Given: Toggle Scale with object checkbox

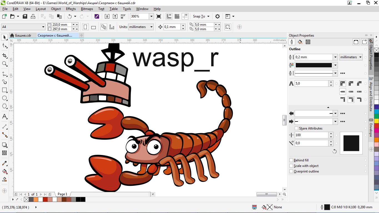Looking at the screenshot, I should tap(291, 166).
